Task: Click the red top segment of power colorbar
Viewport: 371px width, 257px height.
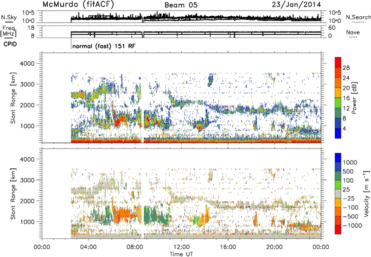Action: coord(338,63)
